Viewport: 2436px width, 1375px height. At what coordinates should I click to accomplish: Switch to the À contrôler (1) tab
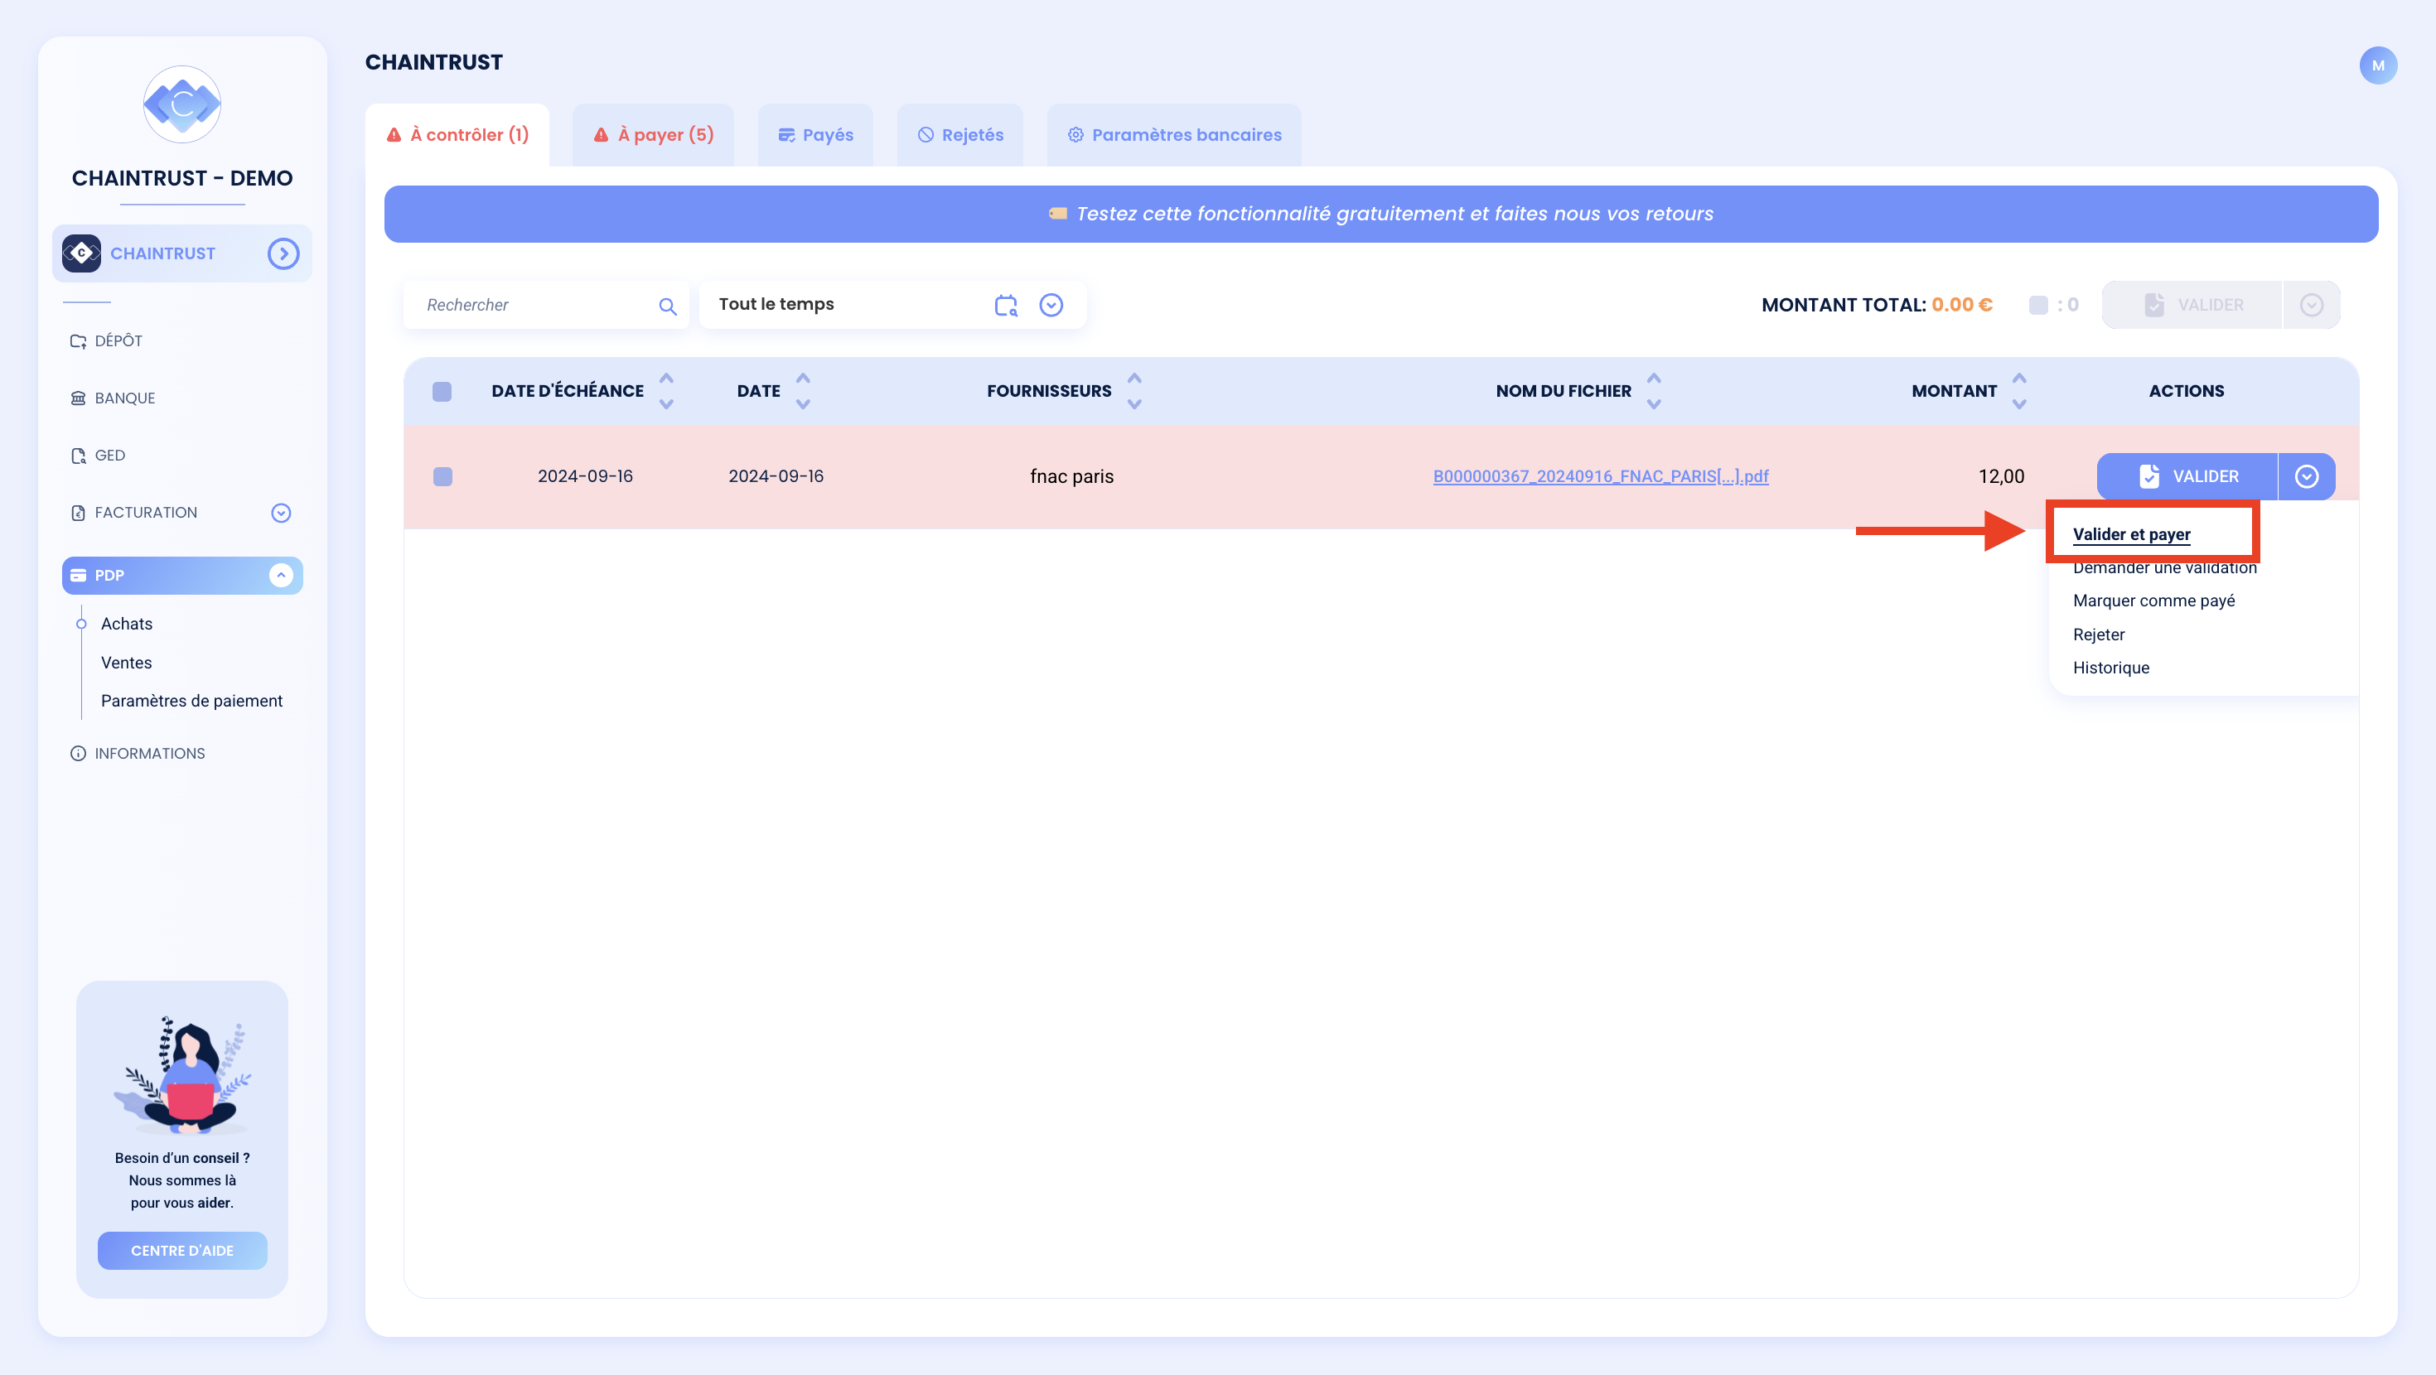coord(457,135)
